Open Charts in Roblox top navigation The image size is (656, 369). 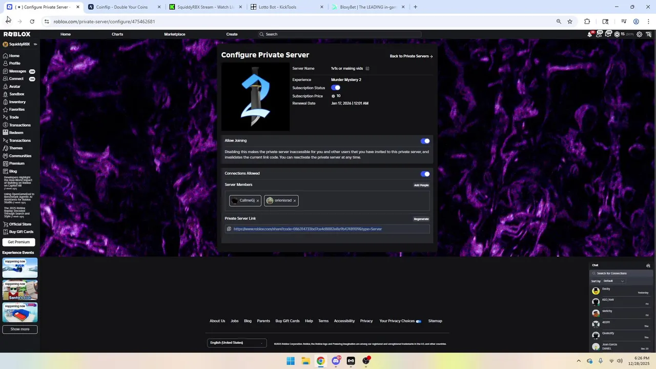pyautogui.click(x=117, y=34)
